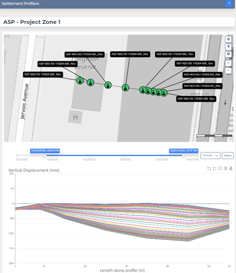
Task: Activate chart area zoom tool
Action: (x=209, y=168)
